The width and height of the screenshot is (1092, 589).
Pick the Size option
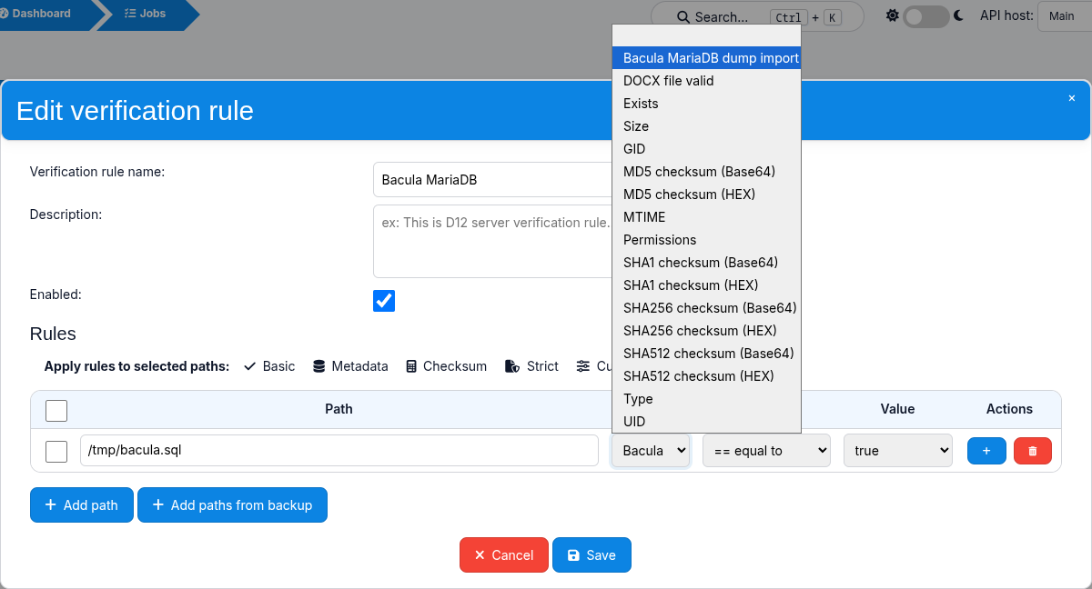click(707, 126)
